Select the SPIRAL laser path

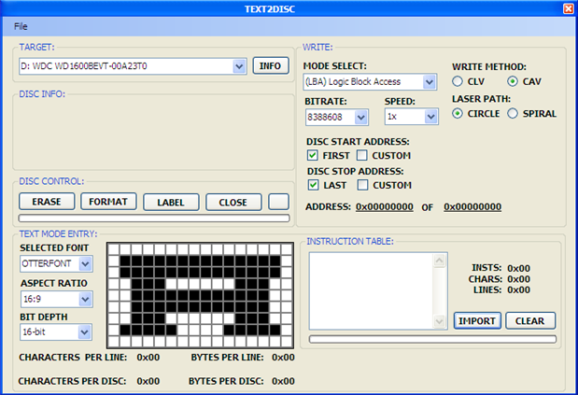pos(513,114)
